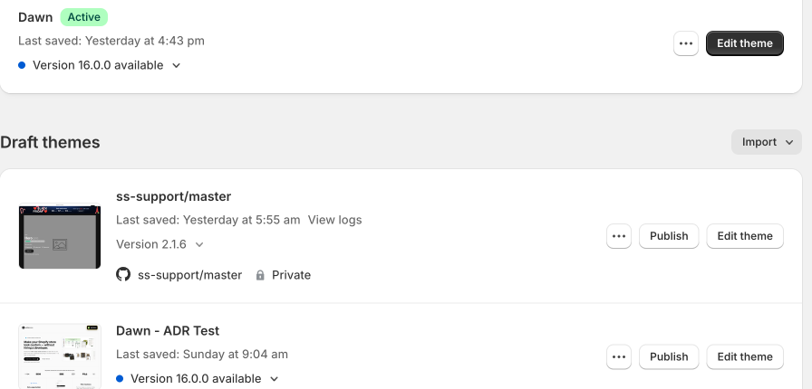Open View logs link

click(334, 220)
